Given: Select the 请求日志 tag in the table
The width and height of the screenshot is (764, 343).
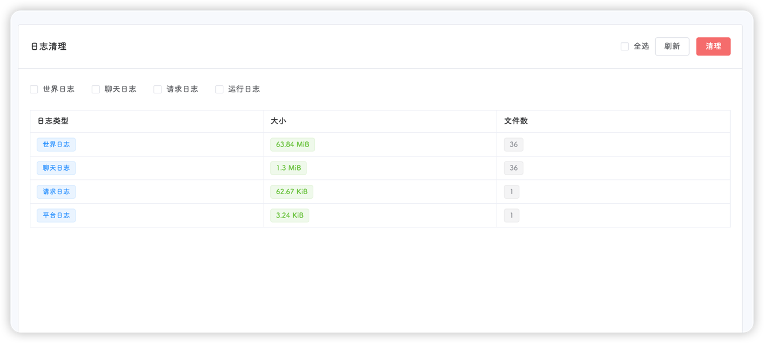Looking at the screenshot, I should 56,191.
